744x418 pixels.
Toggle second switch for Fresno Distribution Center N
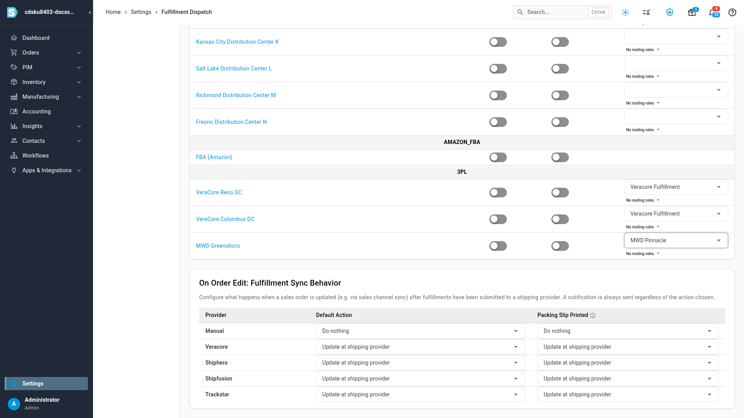[560, 122]
